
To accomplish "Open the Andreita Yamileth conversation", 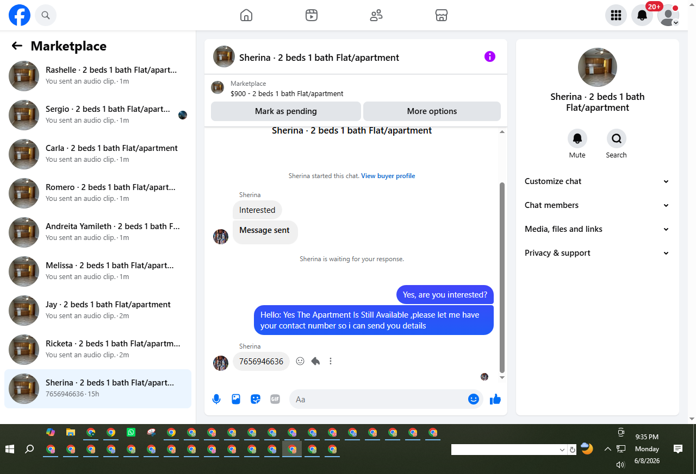I will point(98,232).
